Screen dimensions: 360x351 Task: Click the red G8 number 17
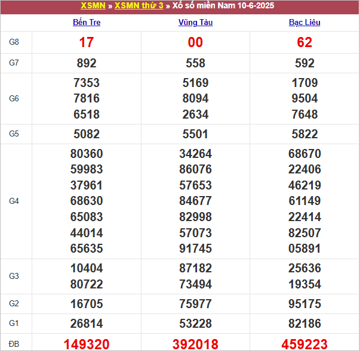pos(87,42)
